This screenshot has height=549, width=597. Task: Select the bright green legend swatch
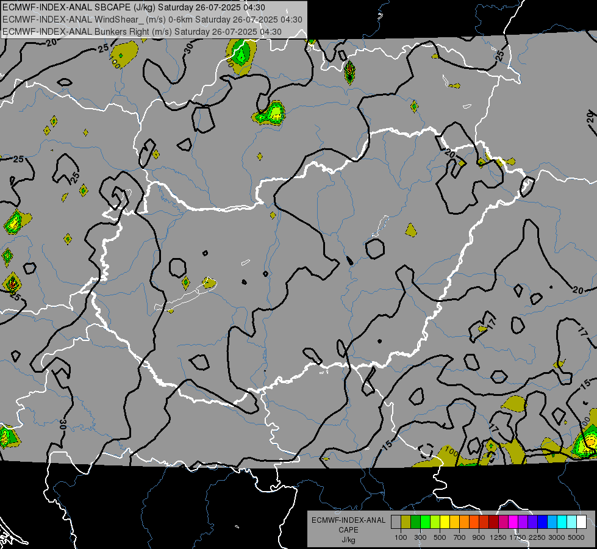[x=425, y=522]
